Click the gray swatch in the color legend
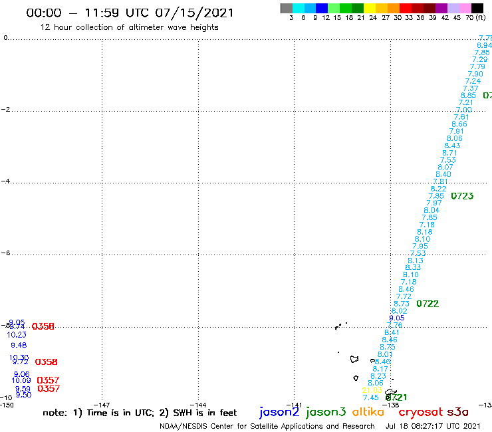 pos(287,8)
